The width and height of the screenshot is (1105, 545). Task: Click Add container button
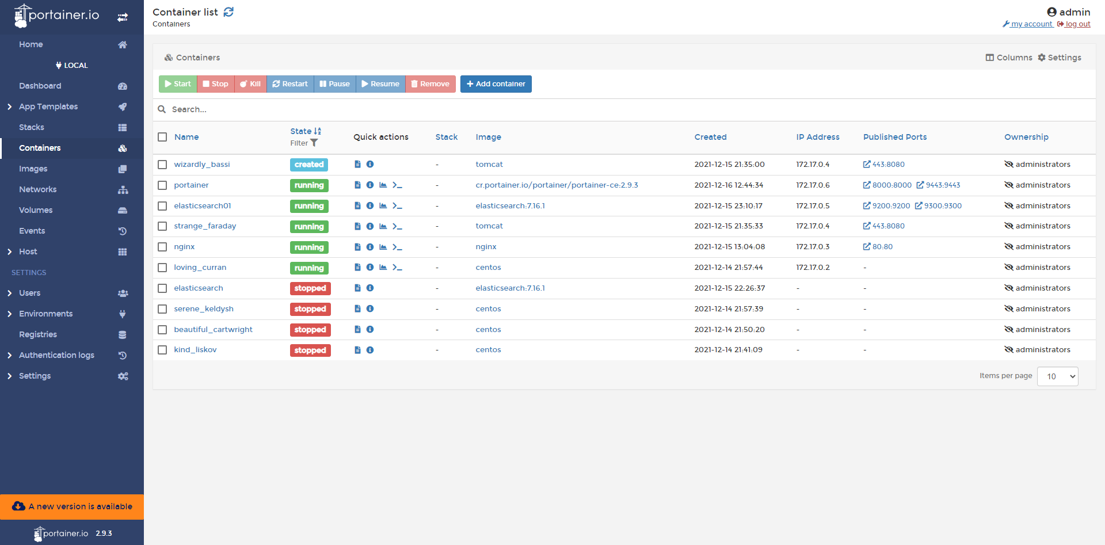[x=496, y=84]
